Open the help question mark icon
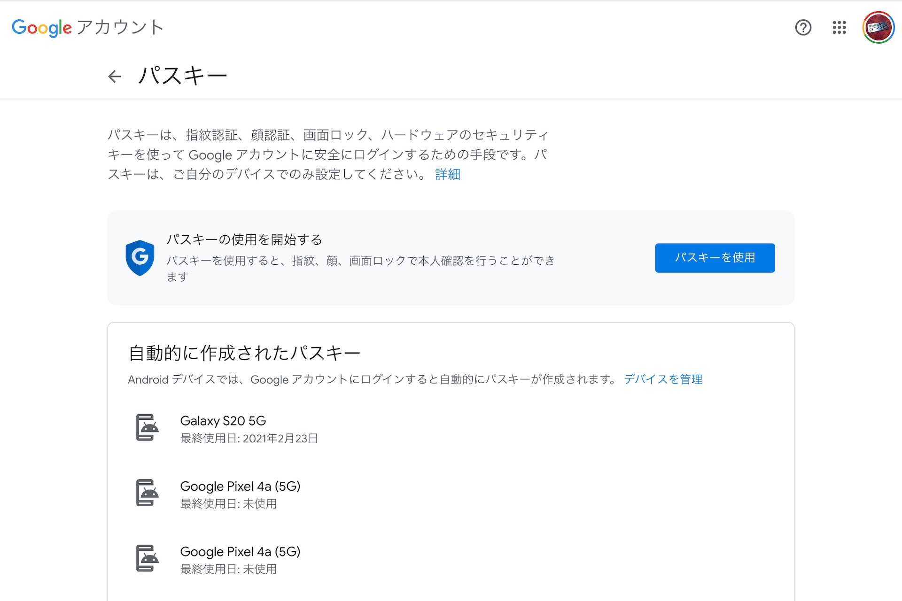902x601 pixels. tap(803, 28)
